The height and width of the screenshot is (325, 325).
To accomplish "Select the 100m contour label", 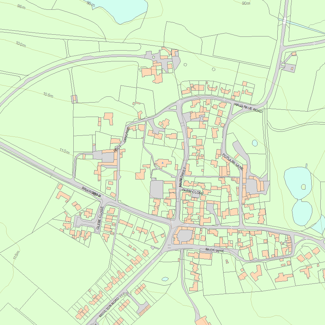I will click(21, 44).
